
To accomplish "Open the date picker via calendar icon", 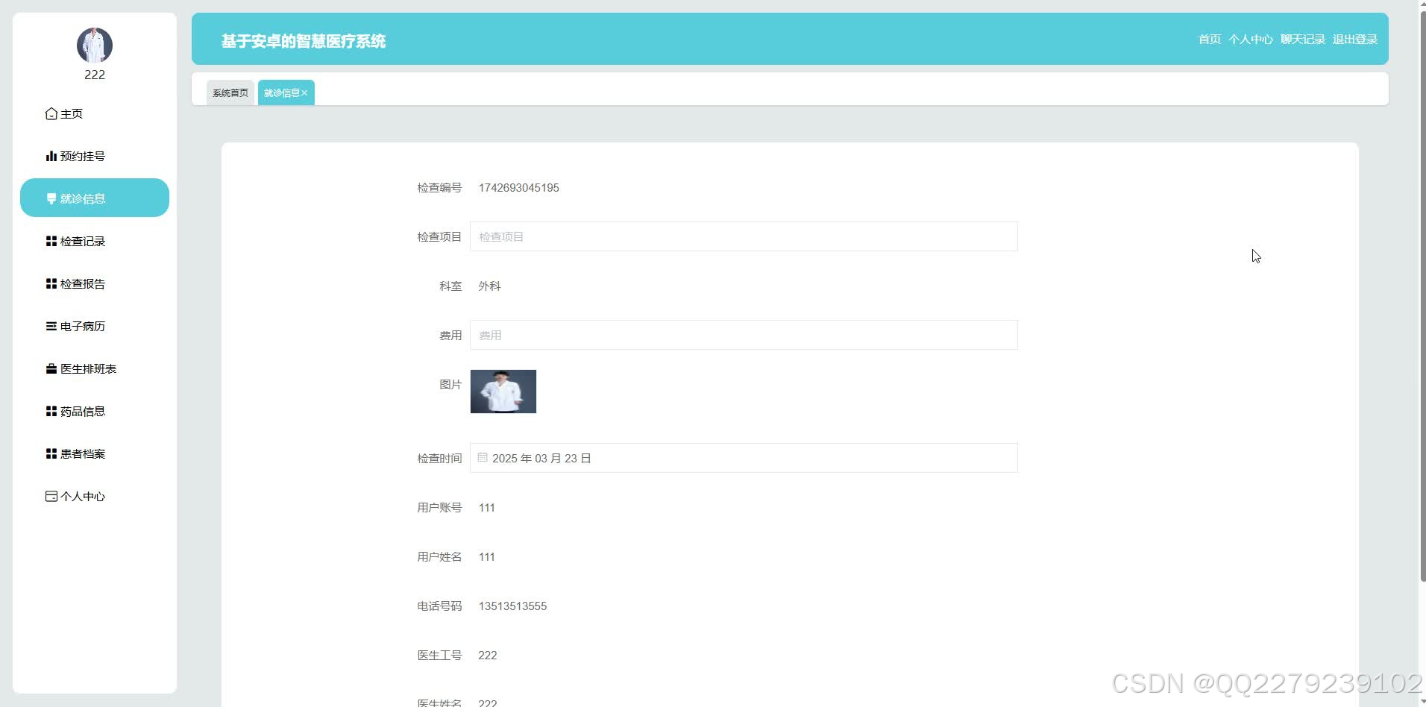I will [x=482, y=457].
